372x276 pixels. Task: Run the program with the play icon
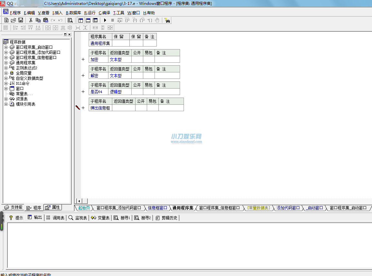coord(105,20)
